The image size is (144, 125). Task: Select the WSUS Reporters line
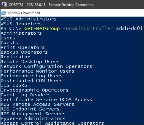click(21, 24)
